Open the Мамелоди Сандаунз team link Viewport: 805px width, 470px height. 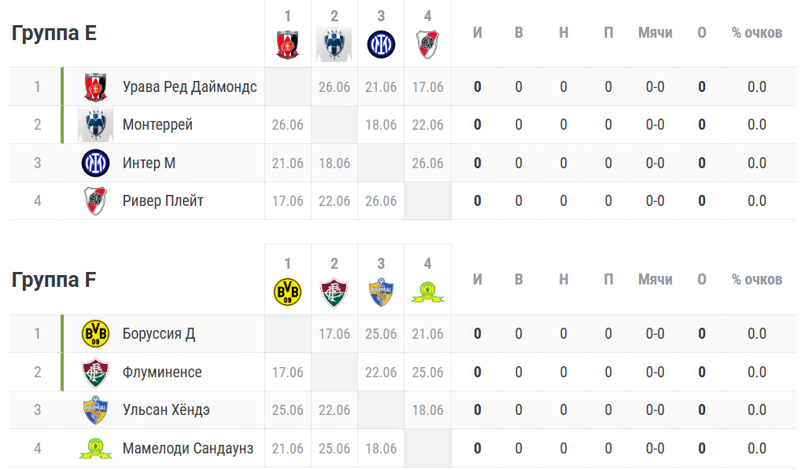pyautogui.click(x=188, y=449)
